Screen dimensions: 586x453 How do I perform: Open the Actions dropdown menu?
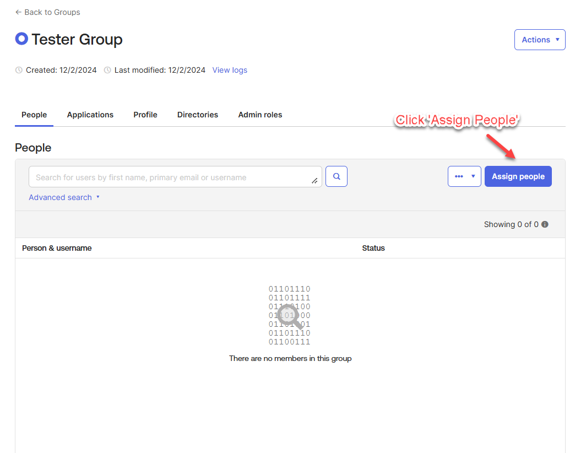[x=539, y=40]
